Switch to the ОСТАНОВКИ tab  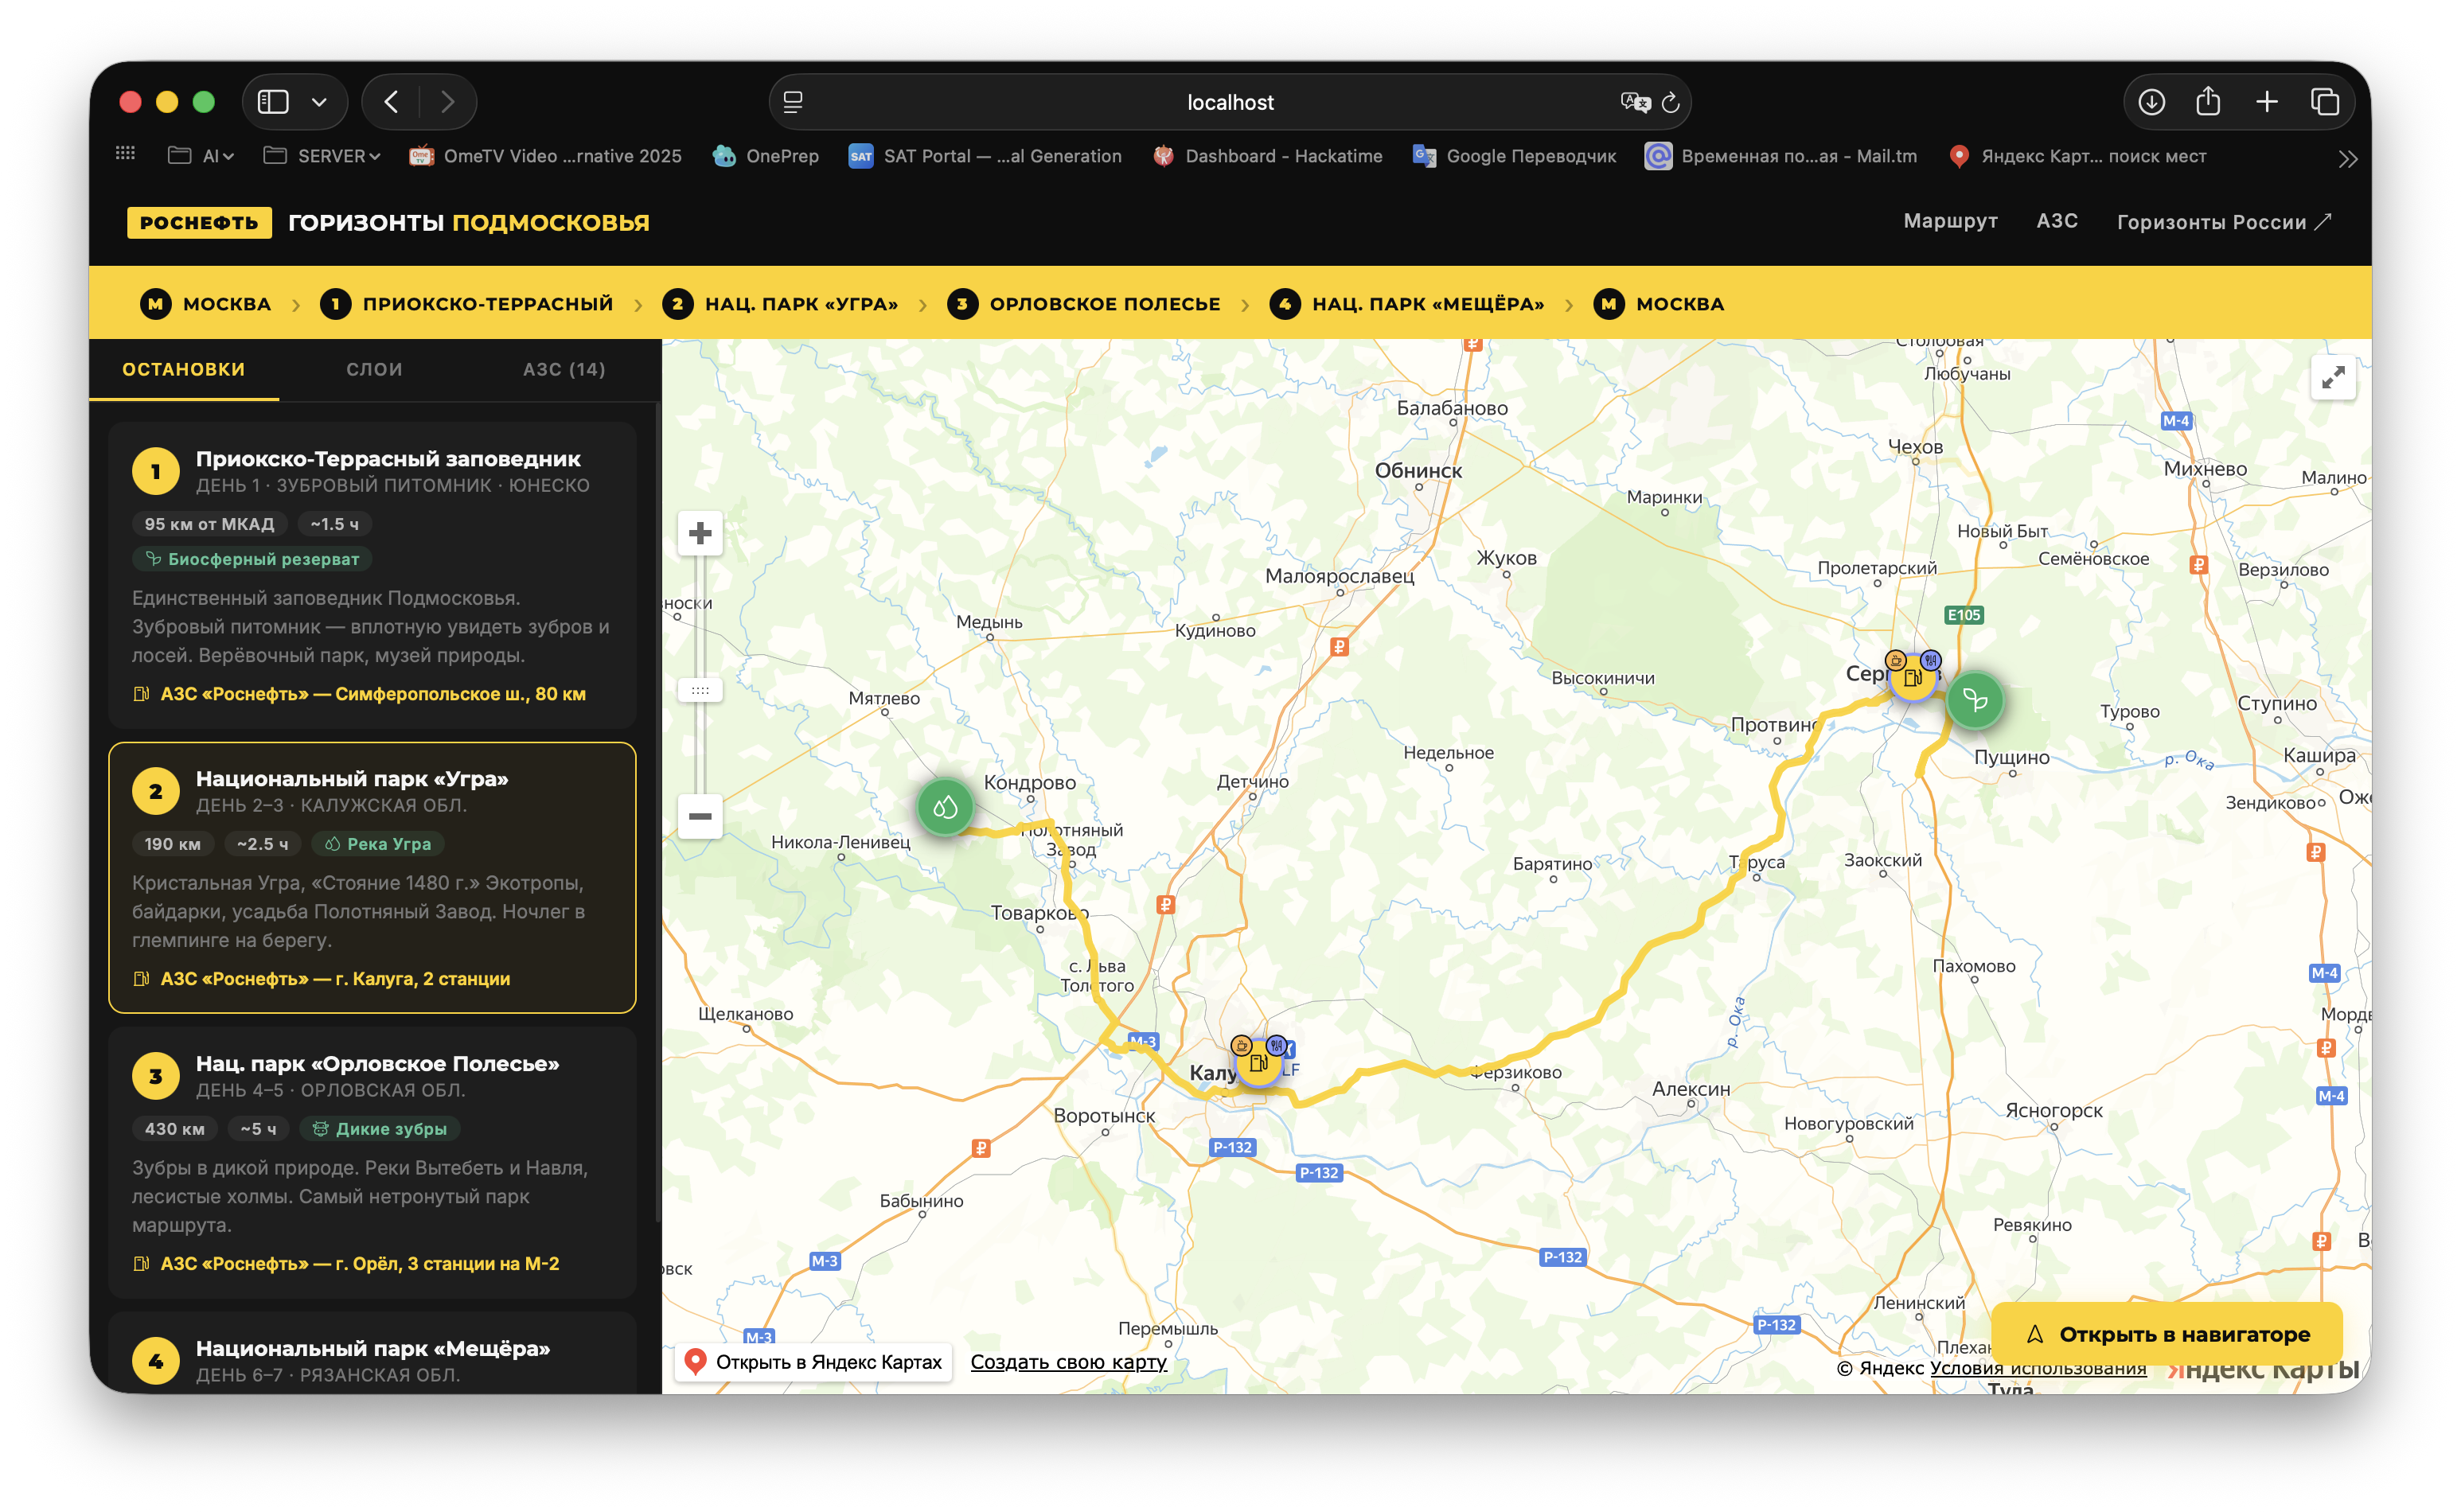184,369
